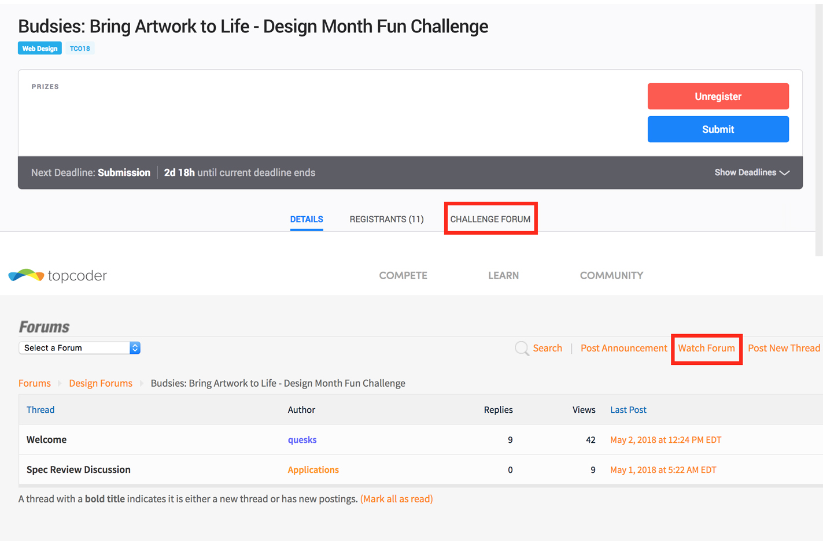The width and height of the screenshot is (823, 555).
Task: Click the '2d 18h' deadline countdown
Action: point(179,172)
